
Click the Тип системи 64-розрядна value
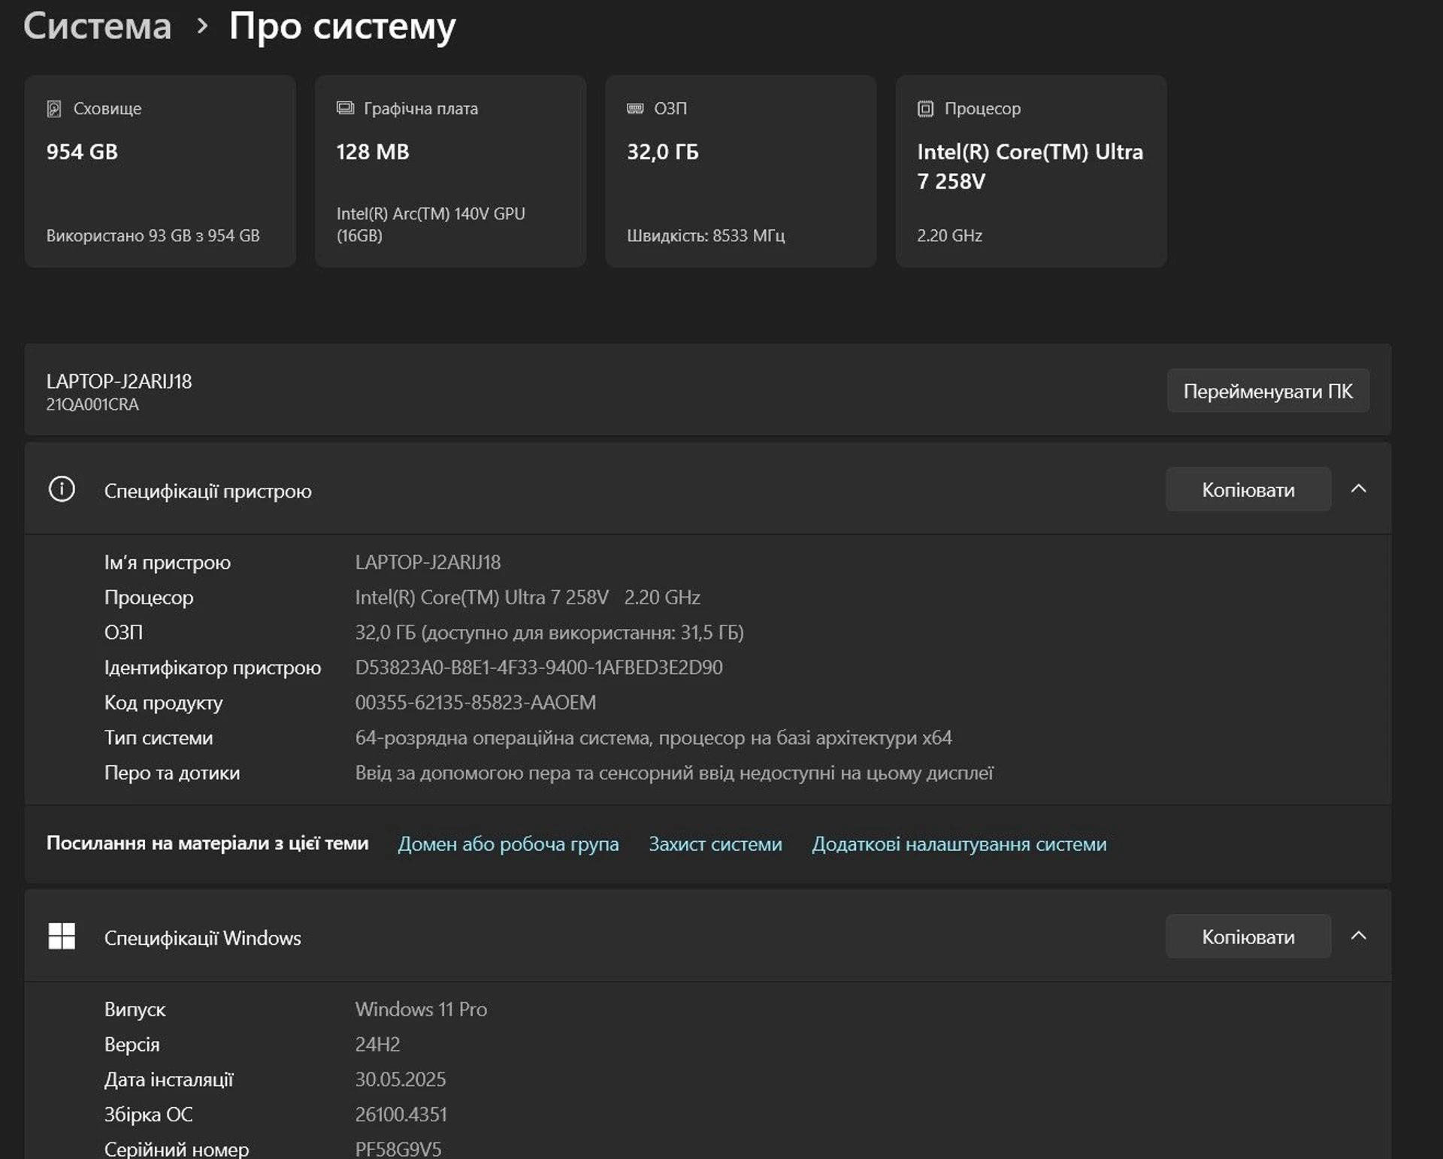[653, 738]
